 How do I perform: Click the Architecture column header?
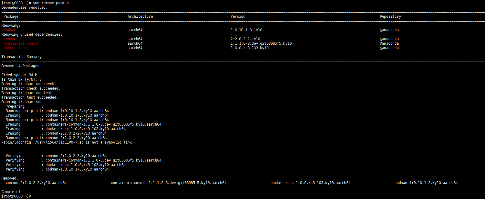coord(140,16)
